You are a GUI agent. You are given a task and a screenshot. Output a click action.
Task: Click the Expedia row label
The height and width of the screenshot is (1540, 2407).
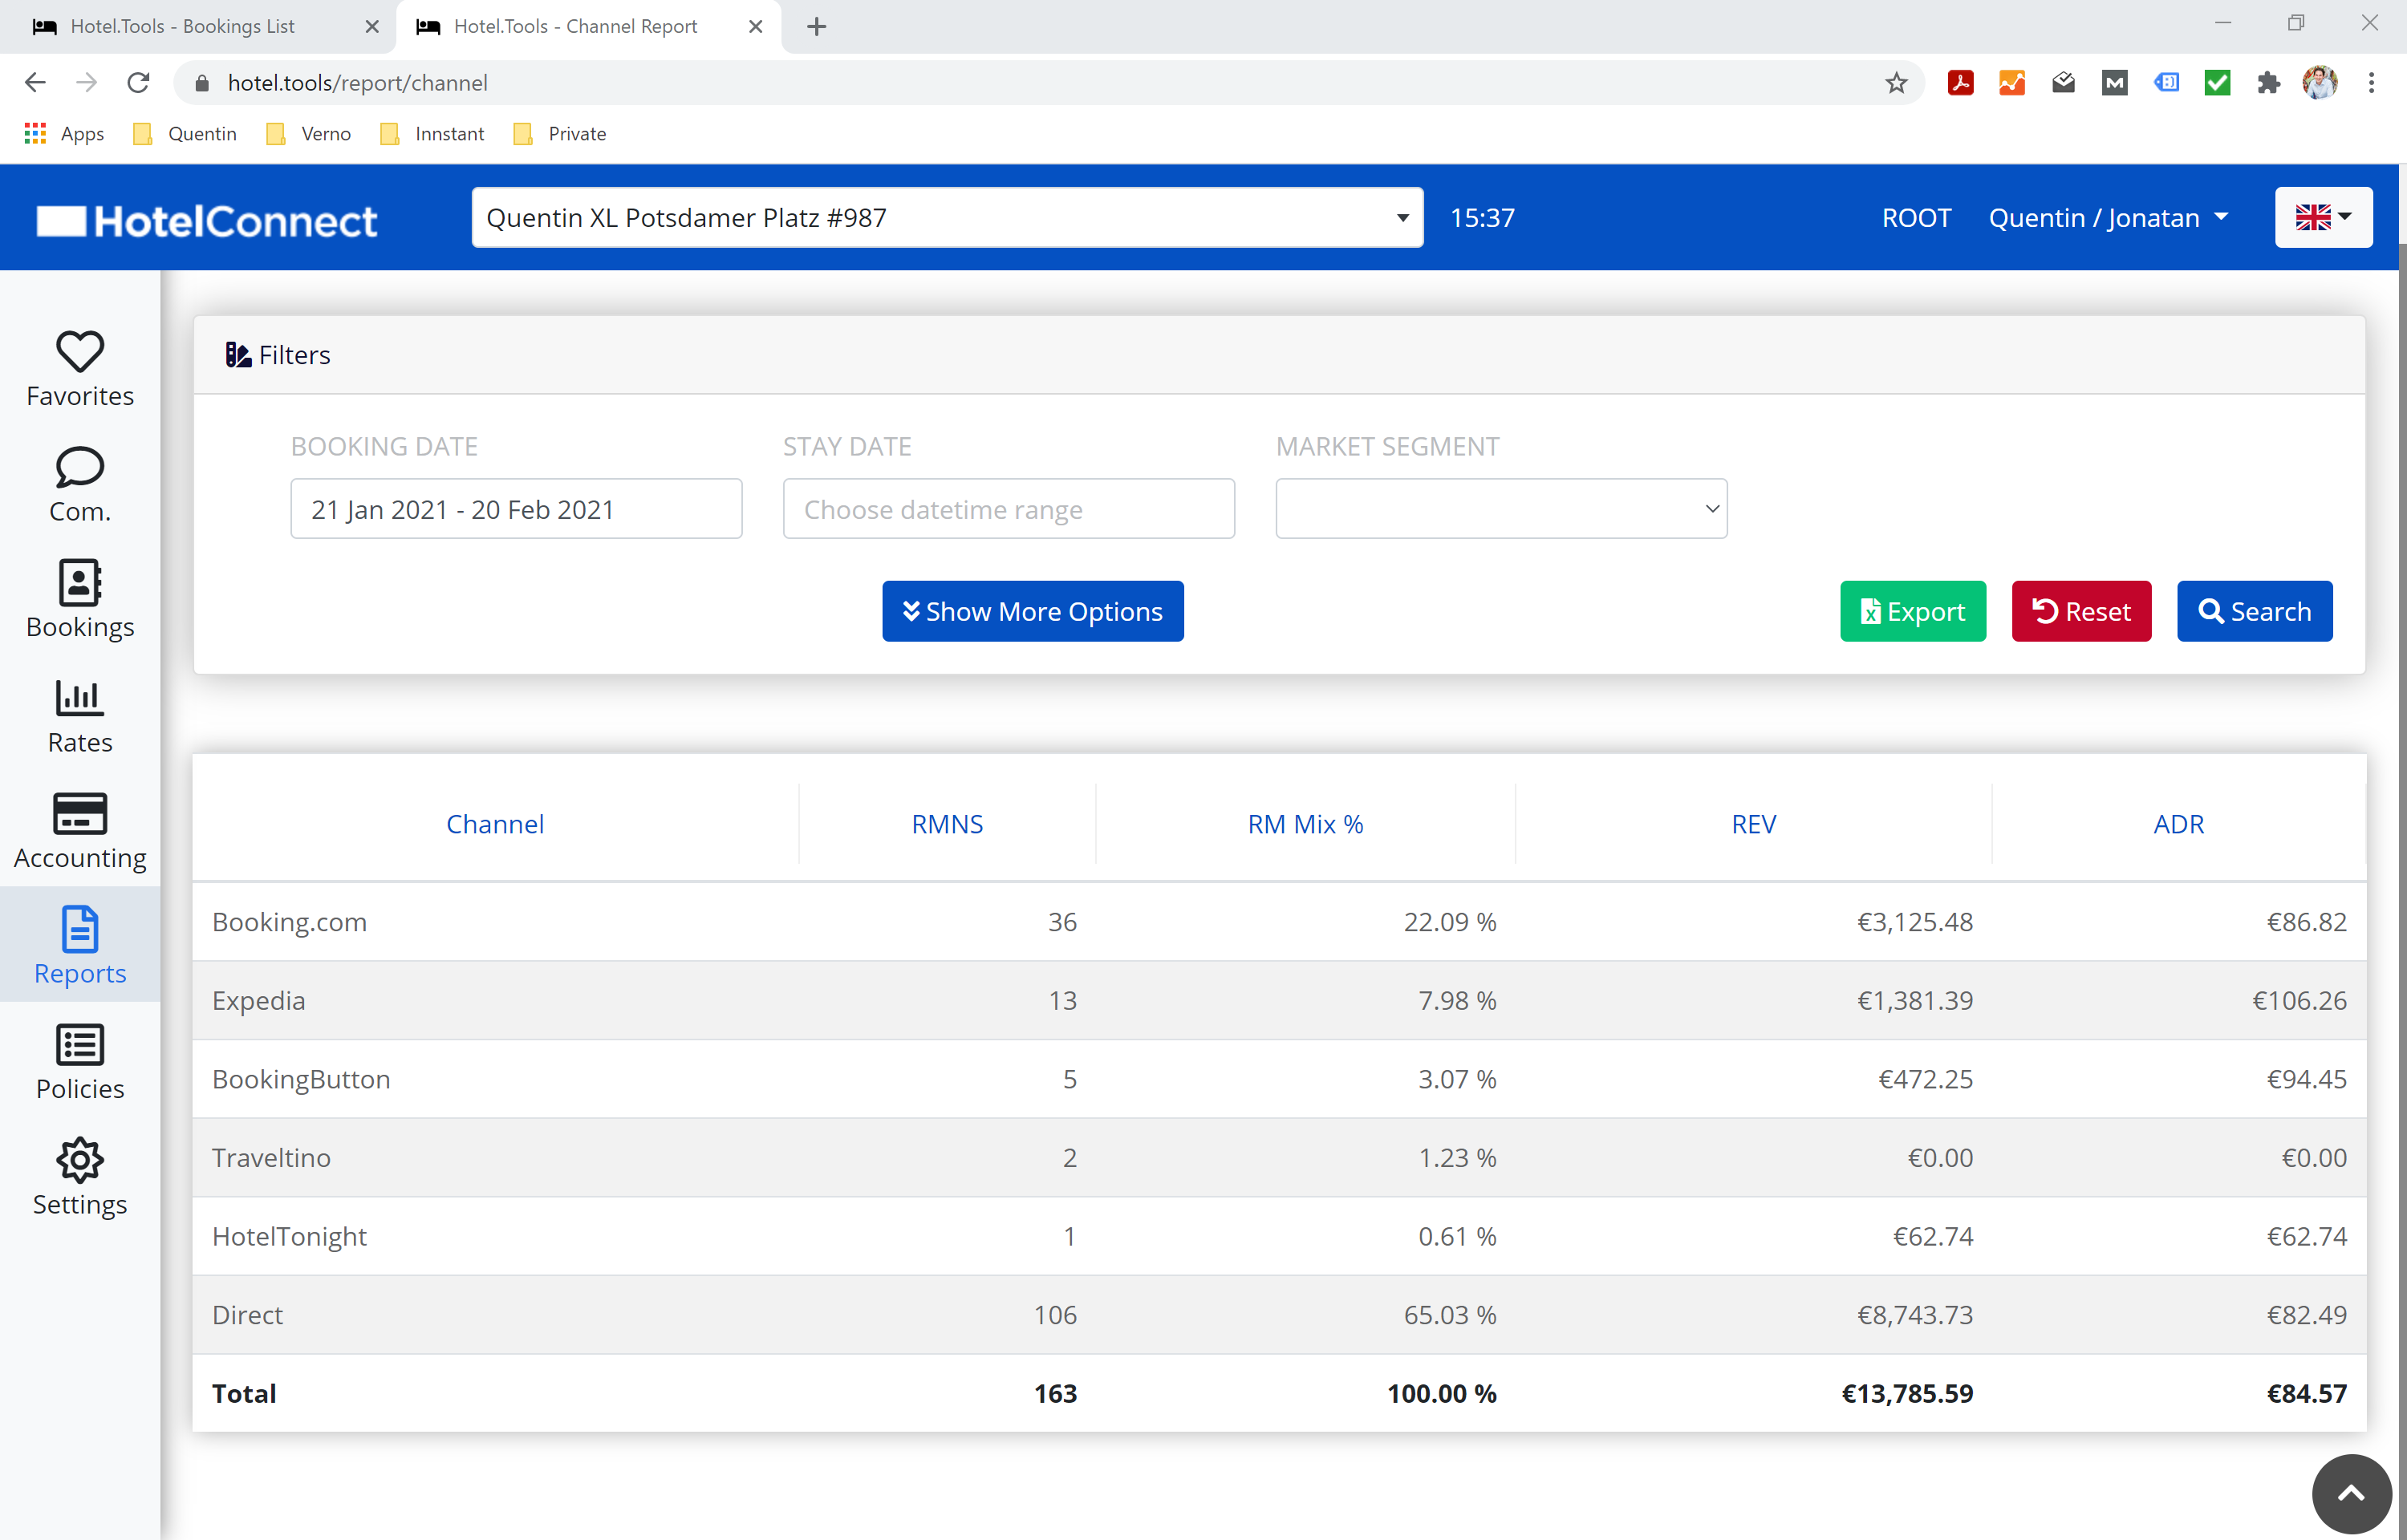point(258,1001)
